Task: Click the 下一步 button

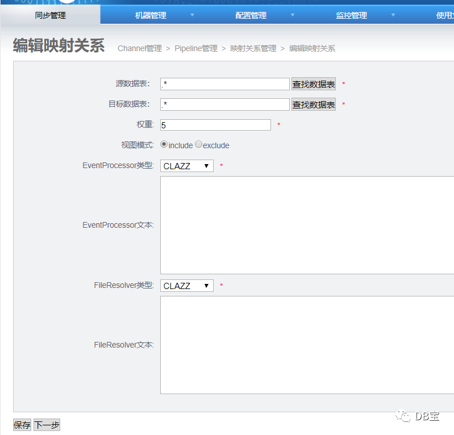Action: click(47, 425)
